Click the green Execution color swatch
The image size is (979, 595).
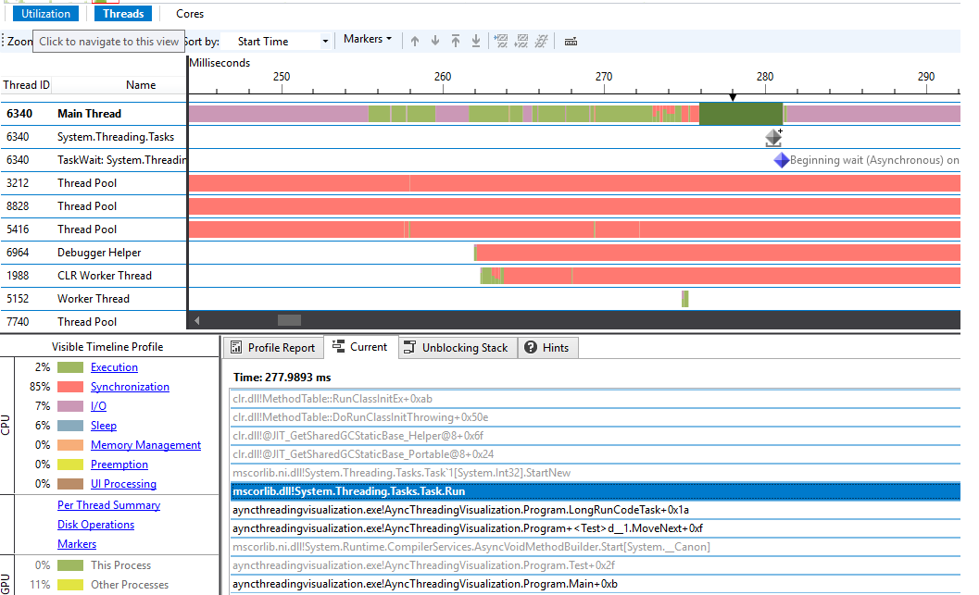pyautogui.click(x=70, y=366)
